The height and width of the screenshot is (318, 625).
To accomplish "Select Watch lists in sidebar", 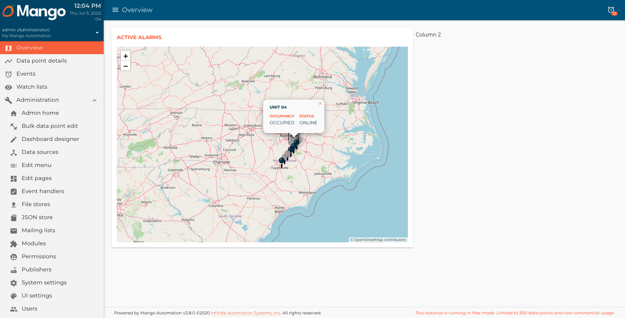I will click(x=52, y=87).
